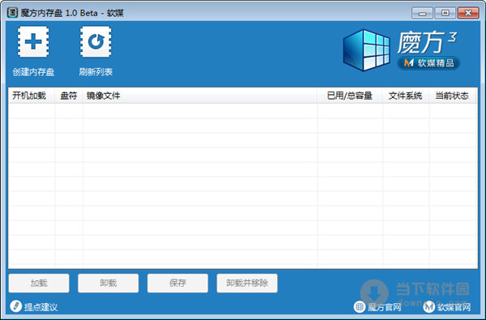
Task: Click the 魔方 cube logo
Action: click(x=366, y=50)
